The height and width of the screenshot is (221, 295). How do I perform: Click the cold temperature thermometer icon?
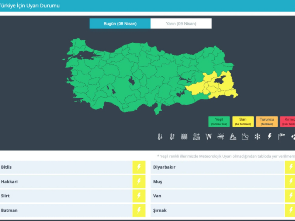(x=160, y=137)
